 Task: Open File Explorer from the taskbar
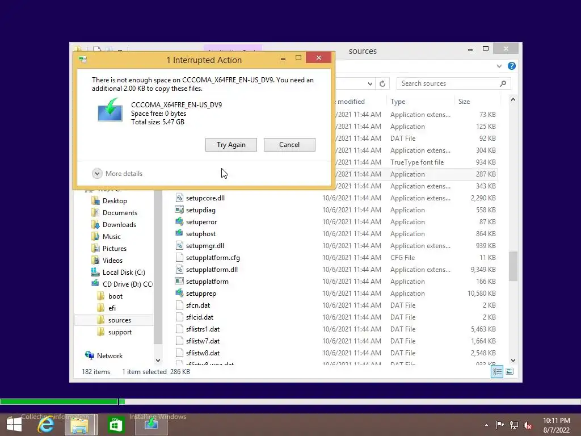click(x=80, y=425)
